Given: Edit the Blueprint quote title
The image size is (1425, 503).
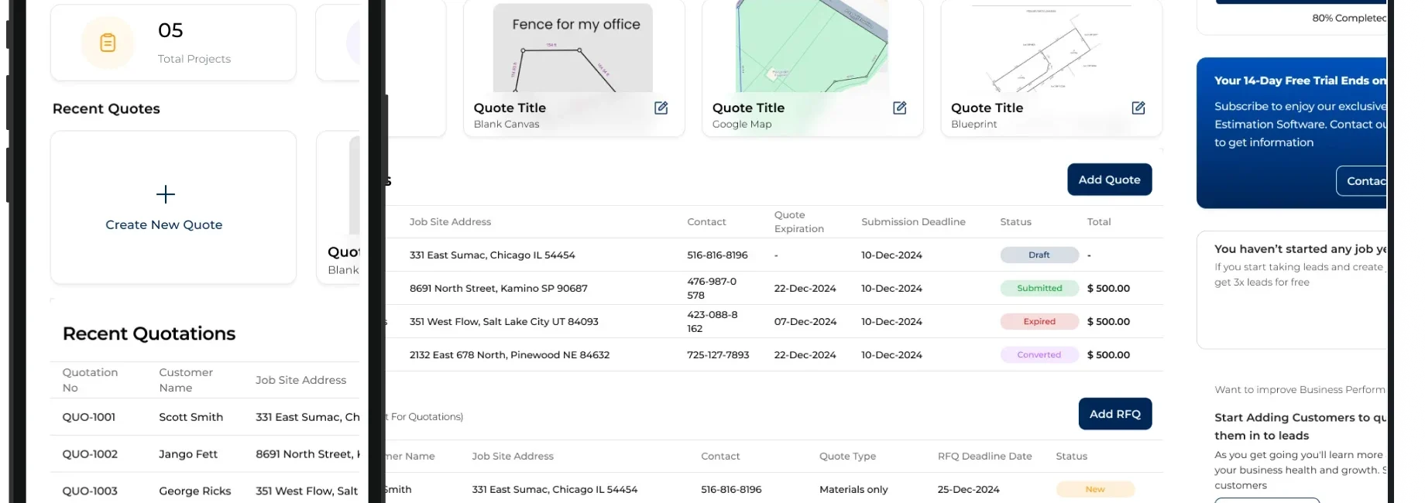Looking at the screenshot, I should 1138,108.
